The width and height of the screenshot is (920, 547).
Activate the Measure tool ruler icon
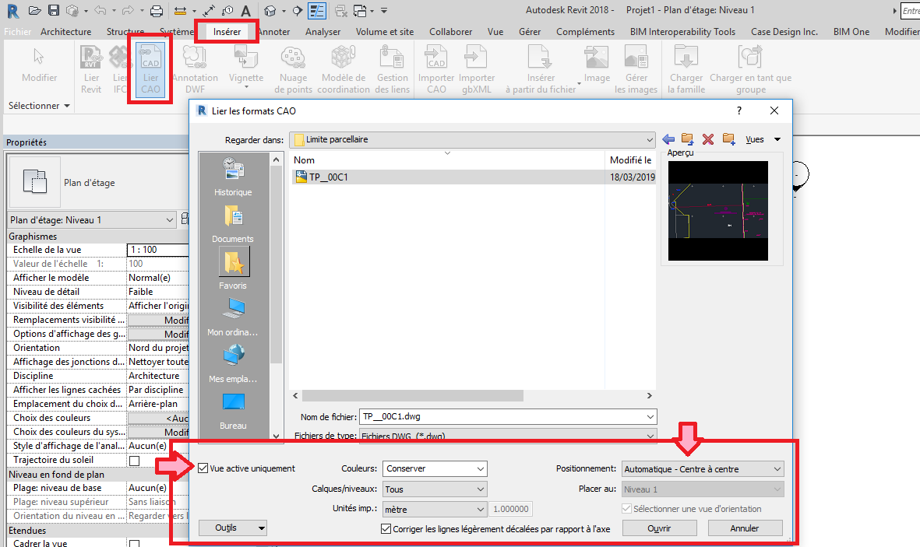click(180, 11)
